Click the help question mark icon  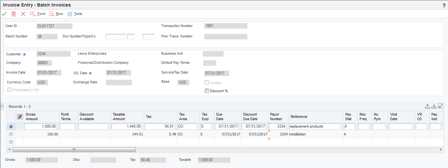444,5
